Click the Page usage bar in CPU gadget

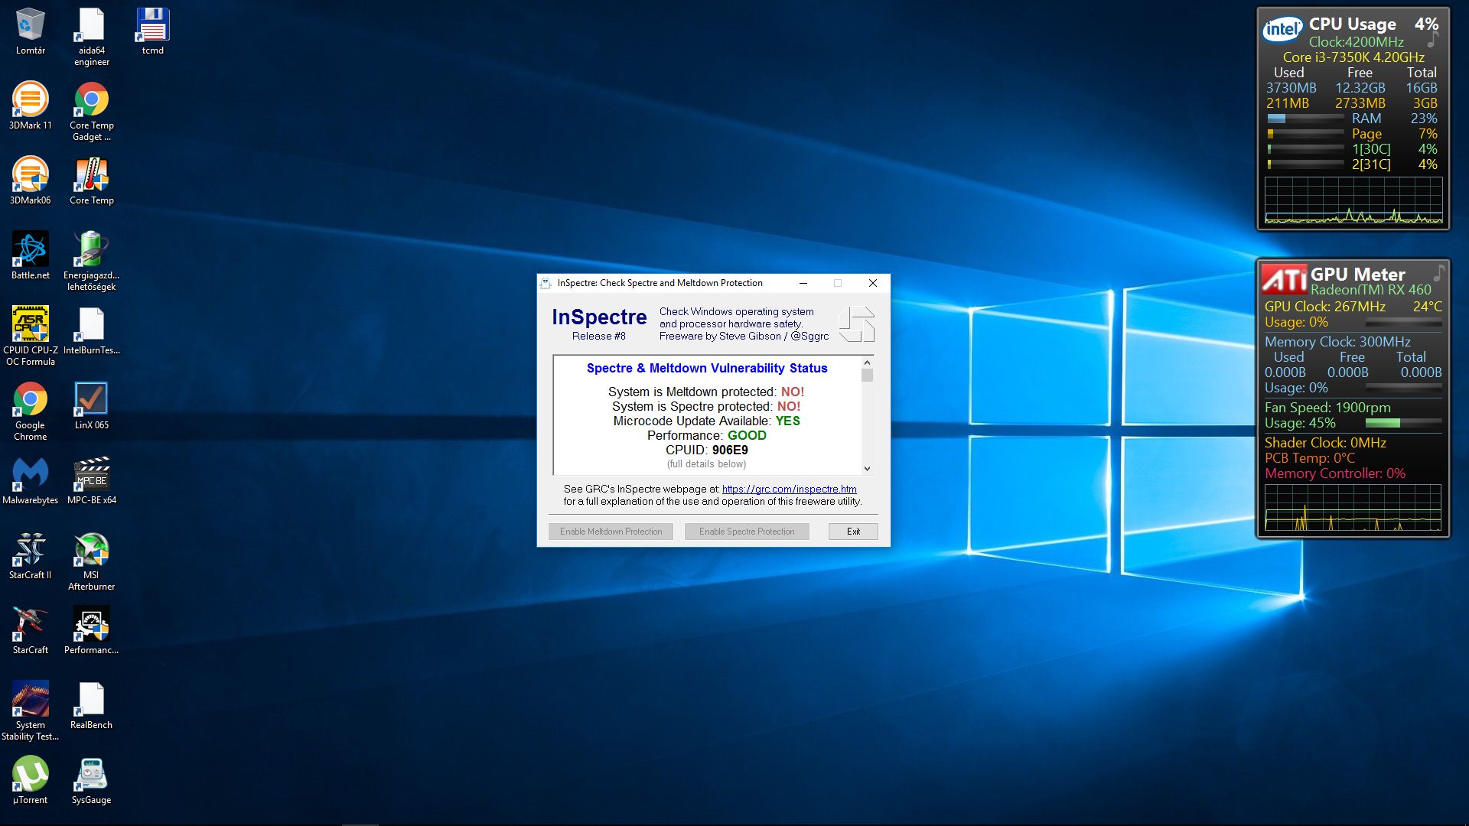point(1305,134)
